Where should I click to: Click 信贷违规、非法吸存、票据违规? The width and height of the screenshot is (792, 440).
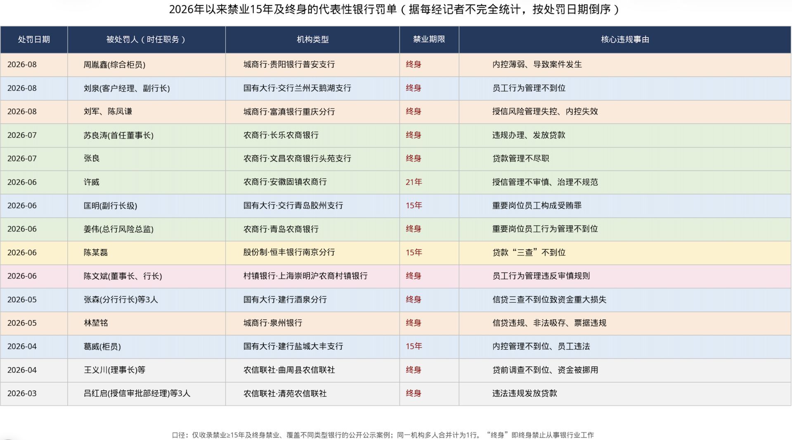(x=549, y=323)
